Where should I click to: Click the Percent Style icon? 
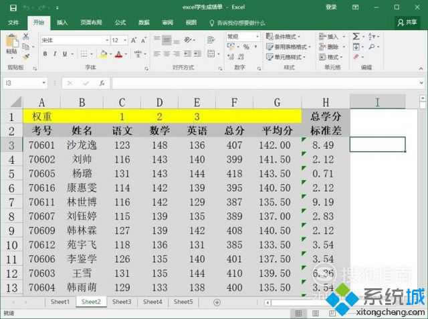(x=247, y=47)
